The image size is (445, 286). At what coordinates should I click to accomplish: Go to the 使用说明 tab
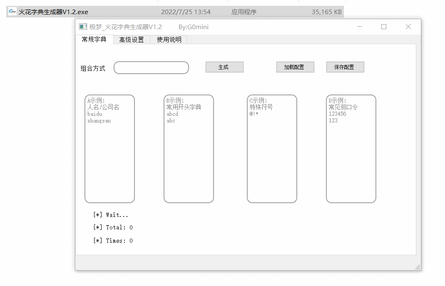click(x=169, y=40)
